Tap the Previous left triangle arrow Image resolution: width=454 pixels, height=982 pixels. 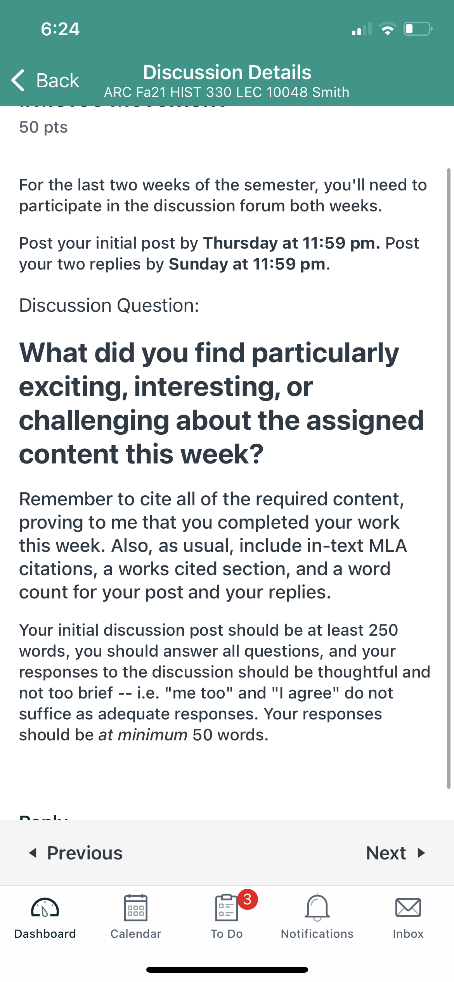33,852
